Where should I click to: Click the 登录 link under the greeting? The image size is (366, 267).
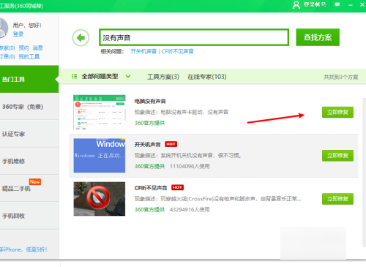(18, 34)
